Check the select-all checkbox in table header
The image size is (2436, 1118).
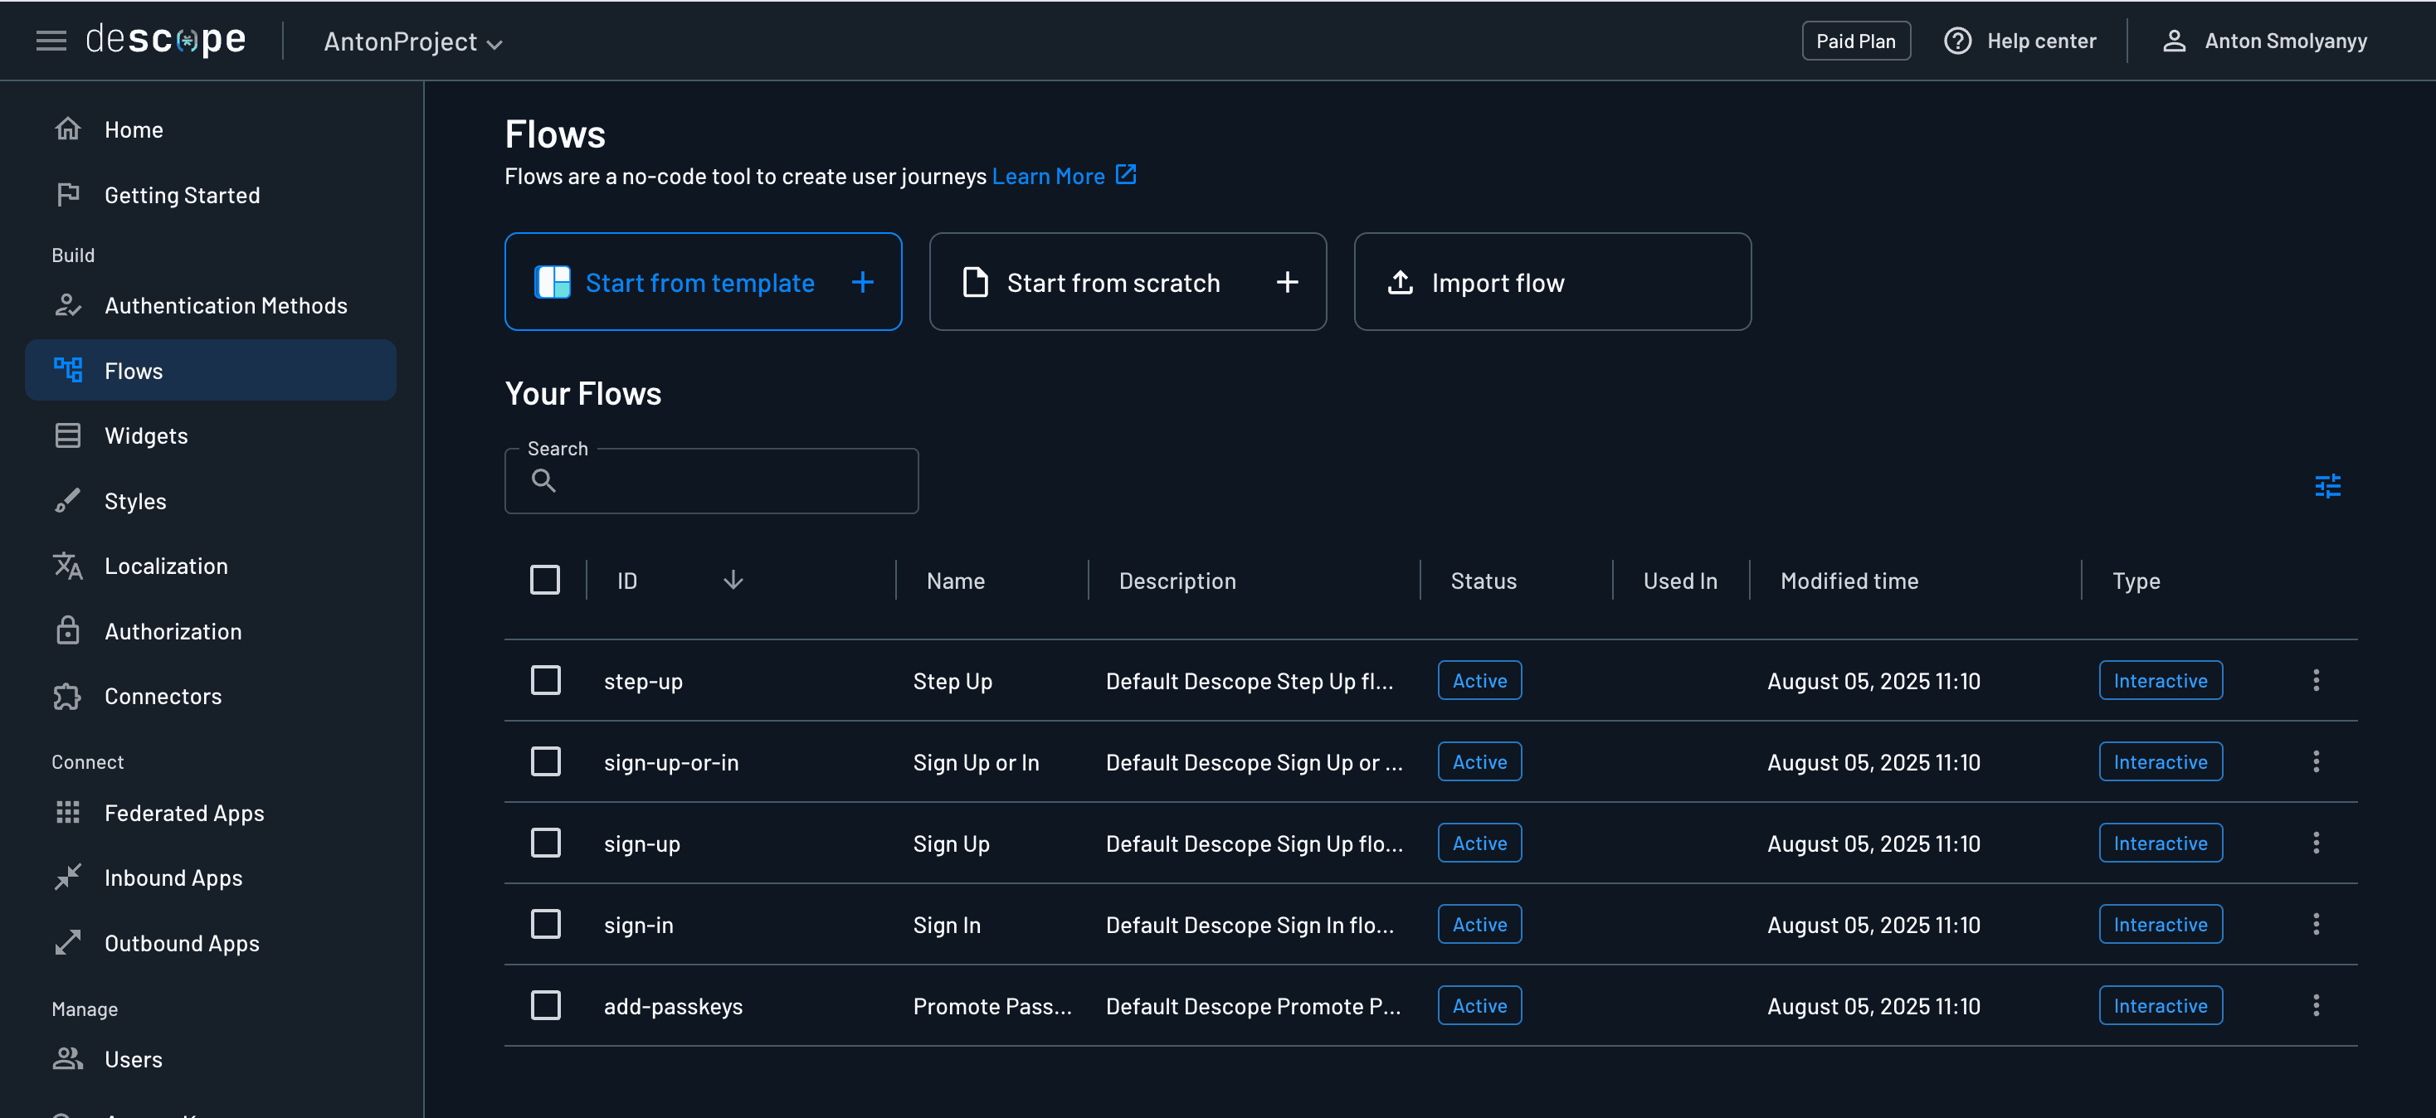pos(546,579)
